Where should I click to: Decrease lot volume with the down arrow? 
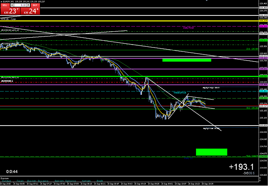coord(12,5)
